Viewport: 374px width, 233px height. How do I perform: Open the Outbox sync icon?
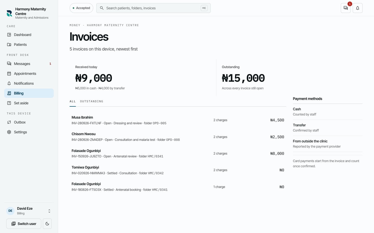coord(9,122)
